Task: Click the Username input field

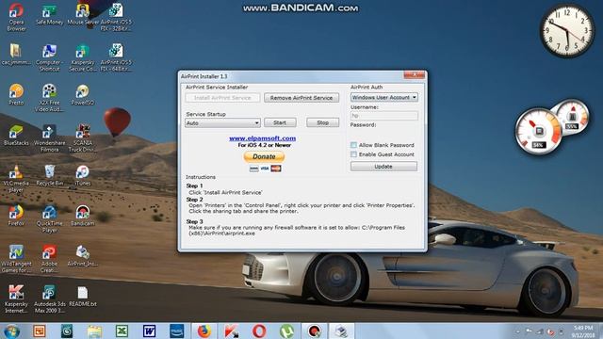Action: click(x=383, y=116)
